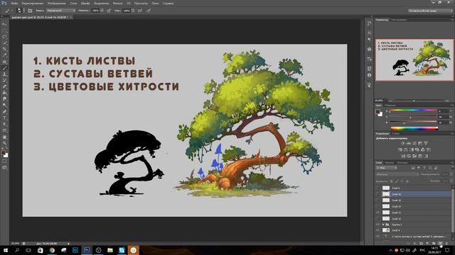Toggle visibility of Слой 4

[378, 230]
